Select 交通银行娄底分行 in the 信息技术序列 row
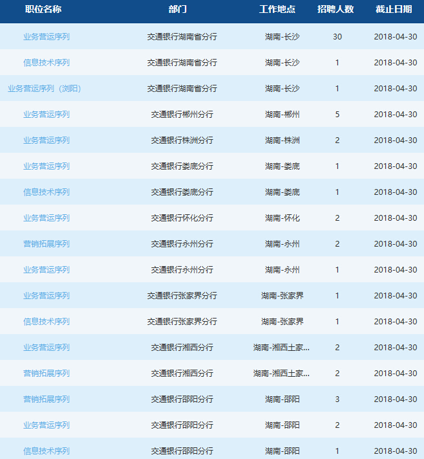The image size is (424, 459). (x=182, y=192)
